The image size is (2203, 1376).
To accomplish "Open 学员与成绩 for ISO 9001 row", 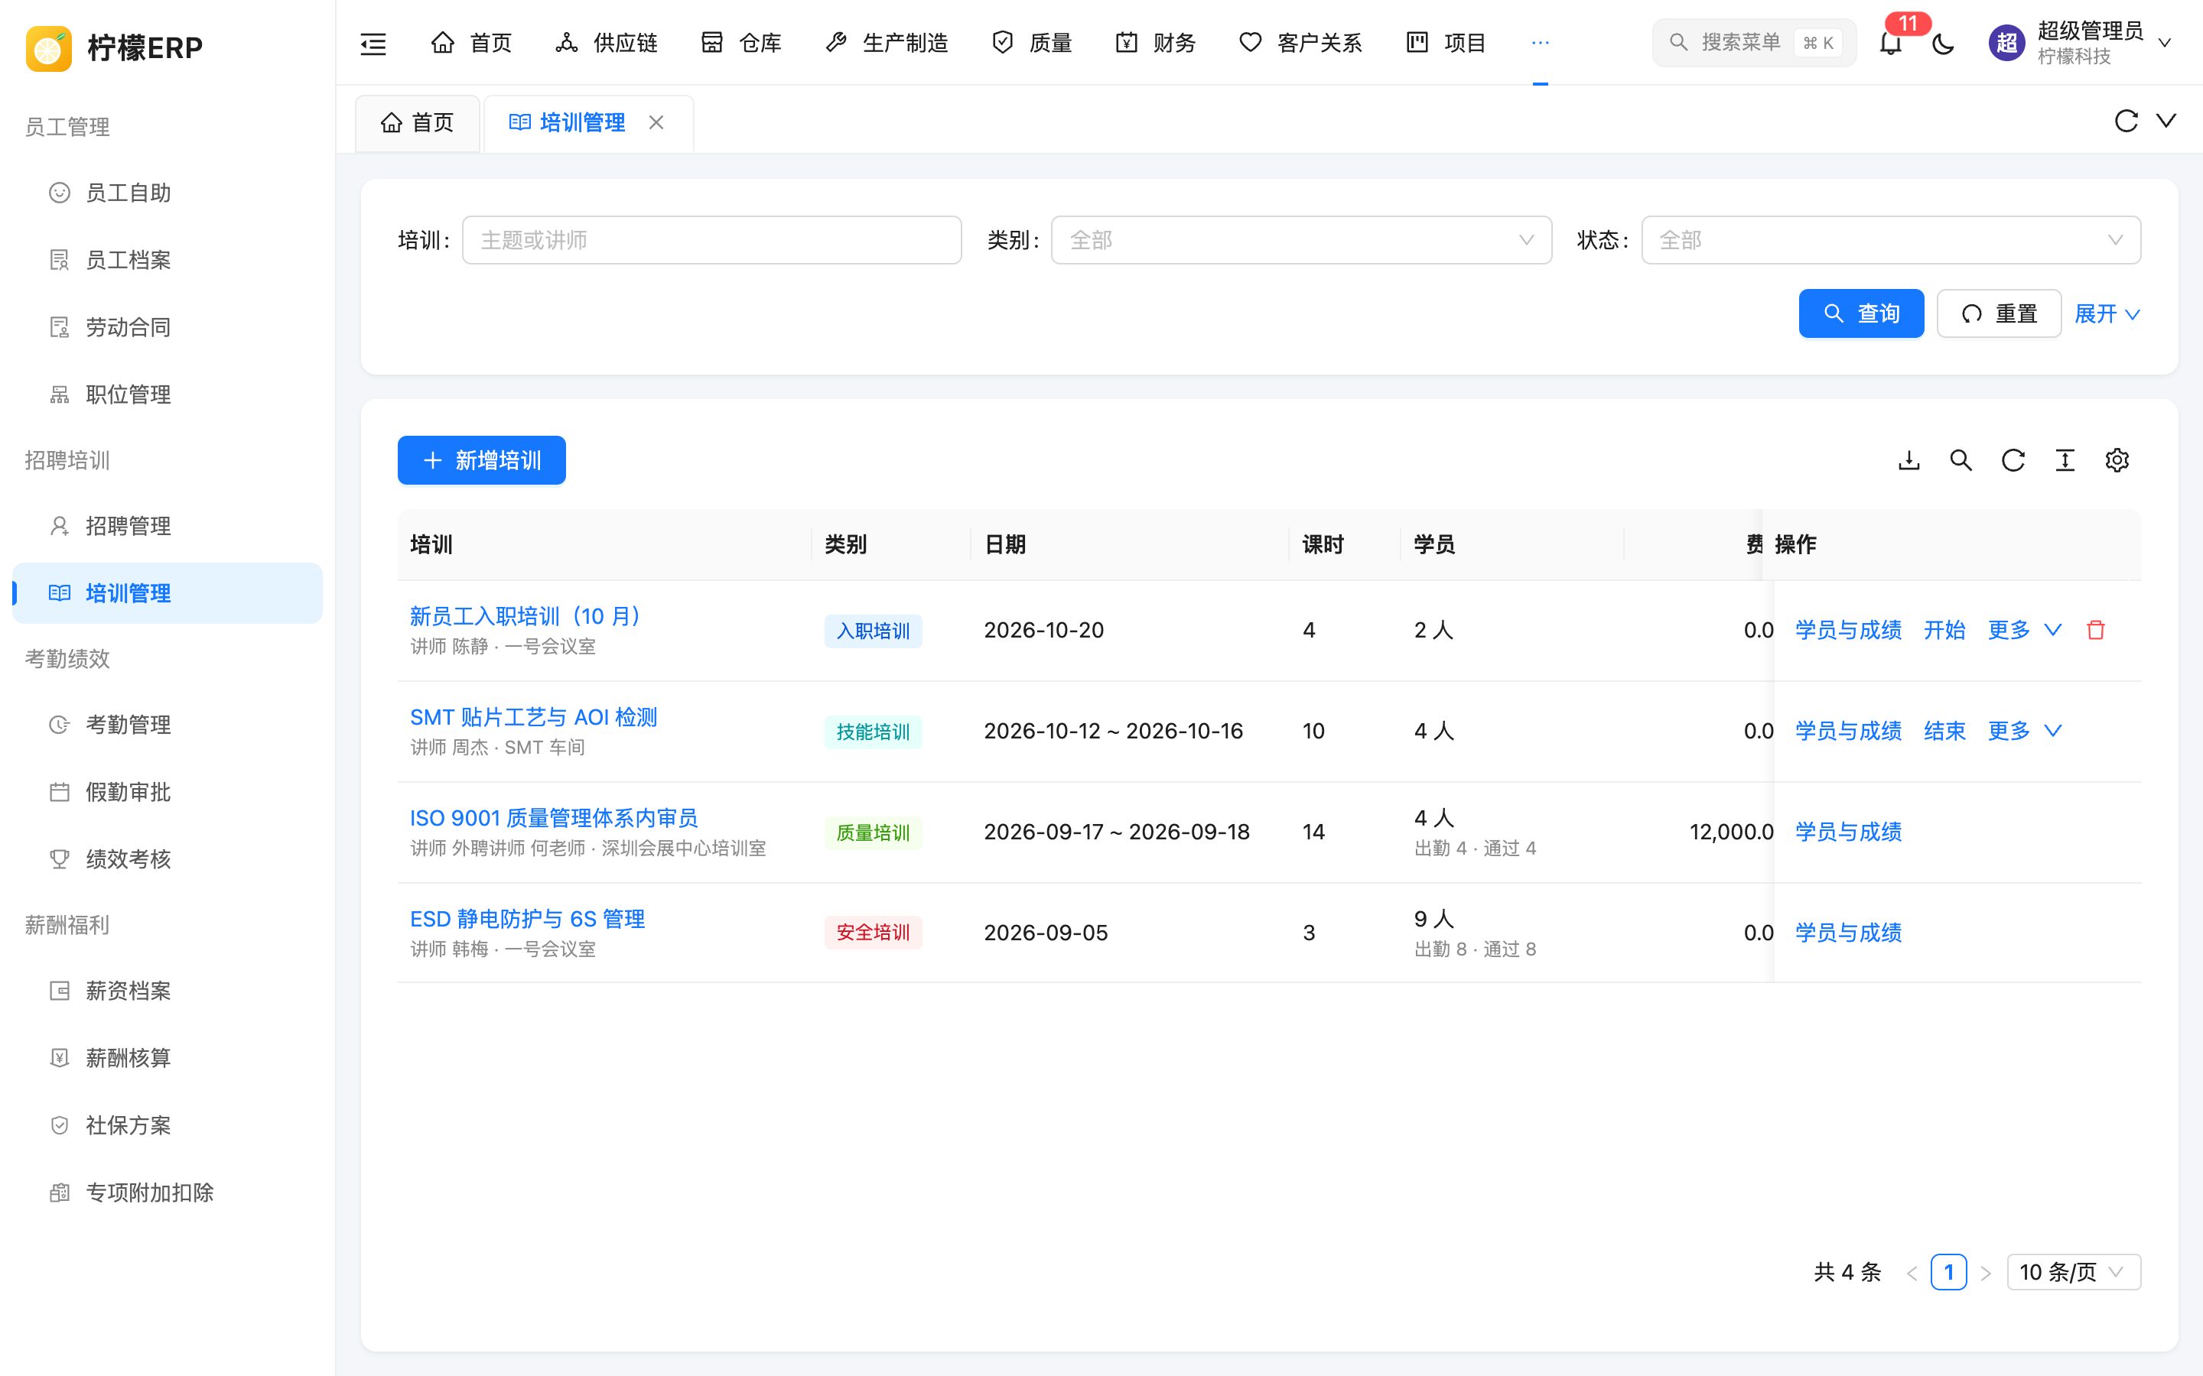I will click(x=1848, y=832).
